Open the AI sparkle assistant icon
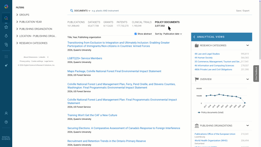This screenshot has width=261, height=147. 6,65
